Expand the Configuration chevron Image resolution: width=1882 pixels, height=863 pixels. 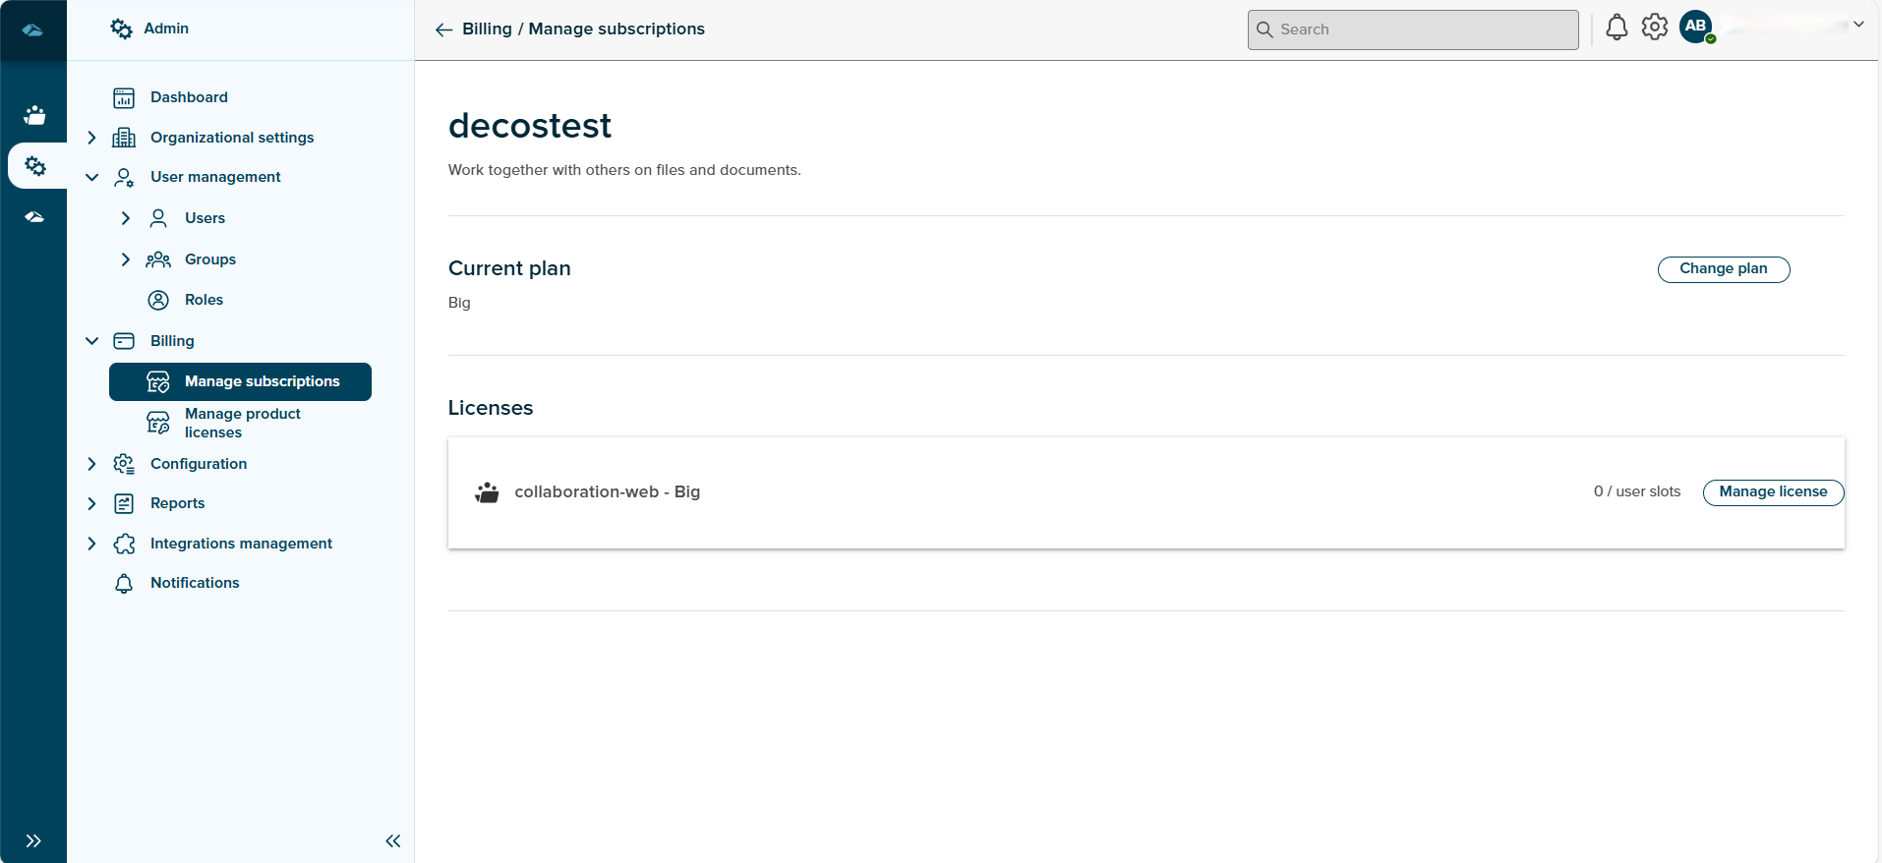pos(91,464)
